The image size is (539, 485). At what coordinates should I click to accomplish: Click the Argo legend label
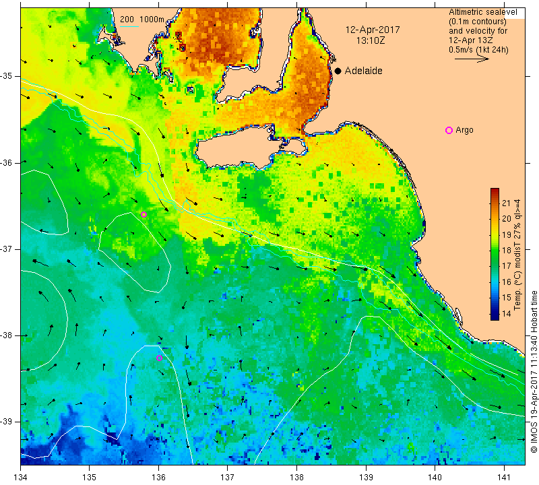point(464,130)
